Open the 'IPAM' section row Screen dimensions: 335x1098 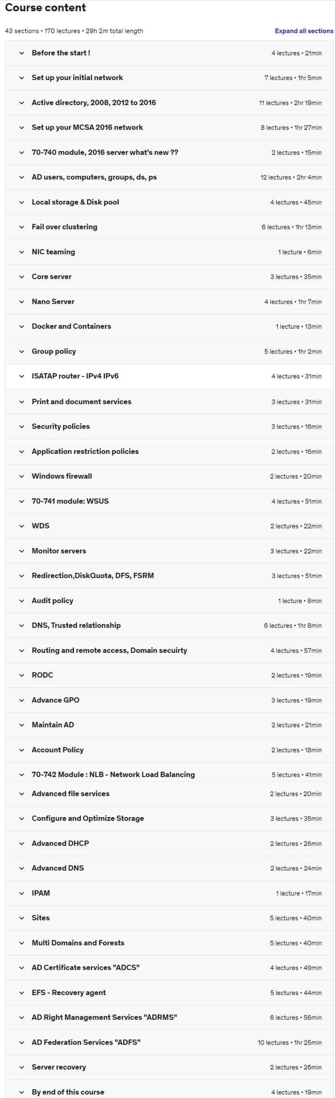coord(41,893)
